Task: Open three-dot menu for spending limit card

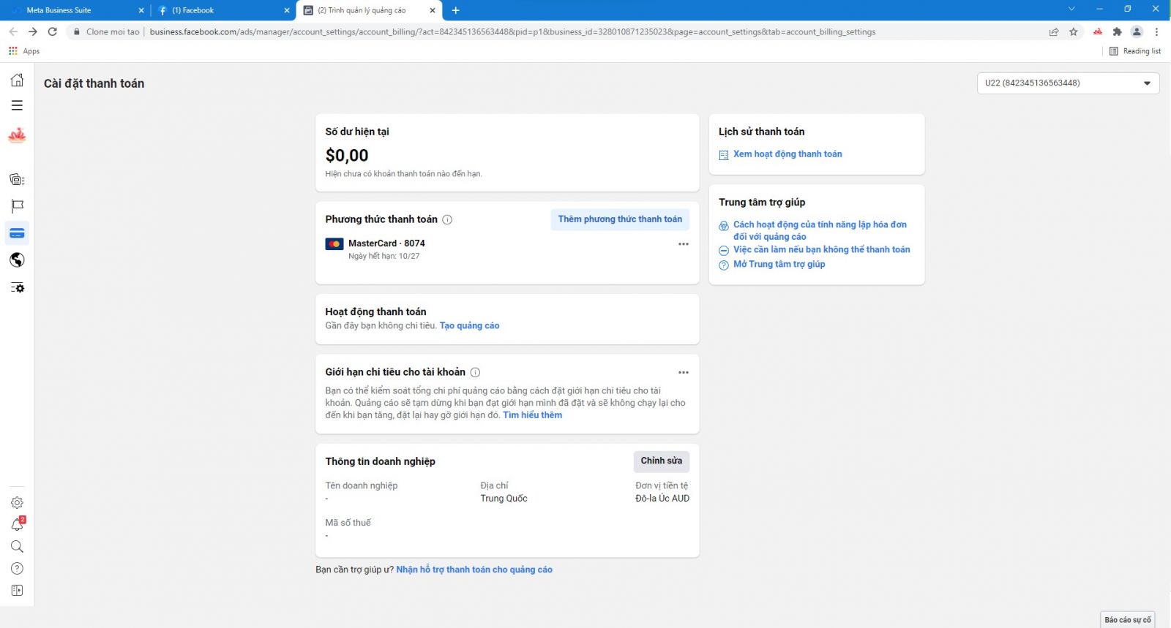Action: [683, 372]
